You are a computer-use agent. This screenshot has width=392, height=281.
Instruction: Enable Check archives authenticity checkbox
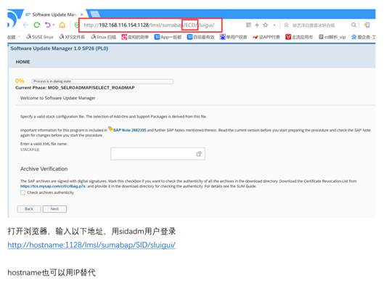point(23,192)
